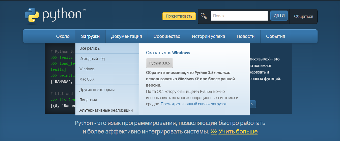
Task: Expand the Загрузки downloads menu
Action: tap(90, 36)
